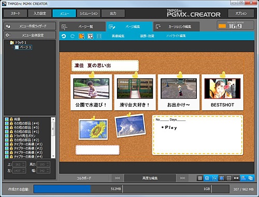
Task: Toggle the safe-area layout icon
Action: coord(207,178)
